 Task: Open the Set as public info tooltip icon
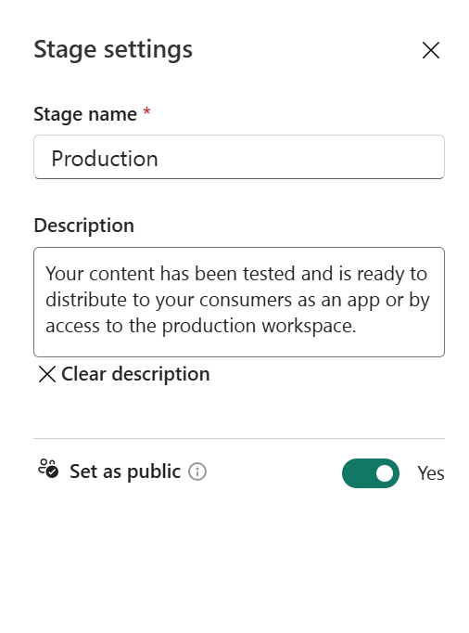(197, 472)
